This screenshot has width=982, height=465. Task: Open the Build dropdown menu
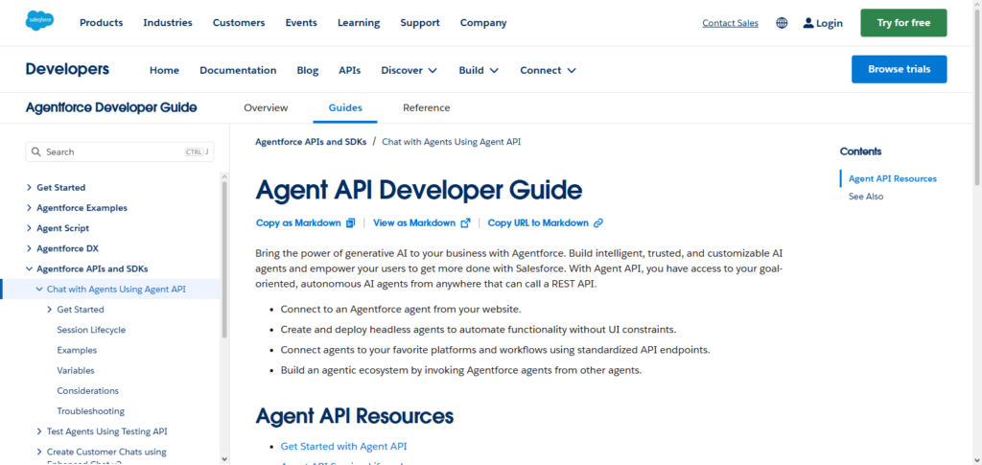point(479,70)
